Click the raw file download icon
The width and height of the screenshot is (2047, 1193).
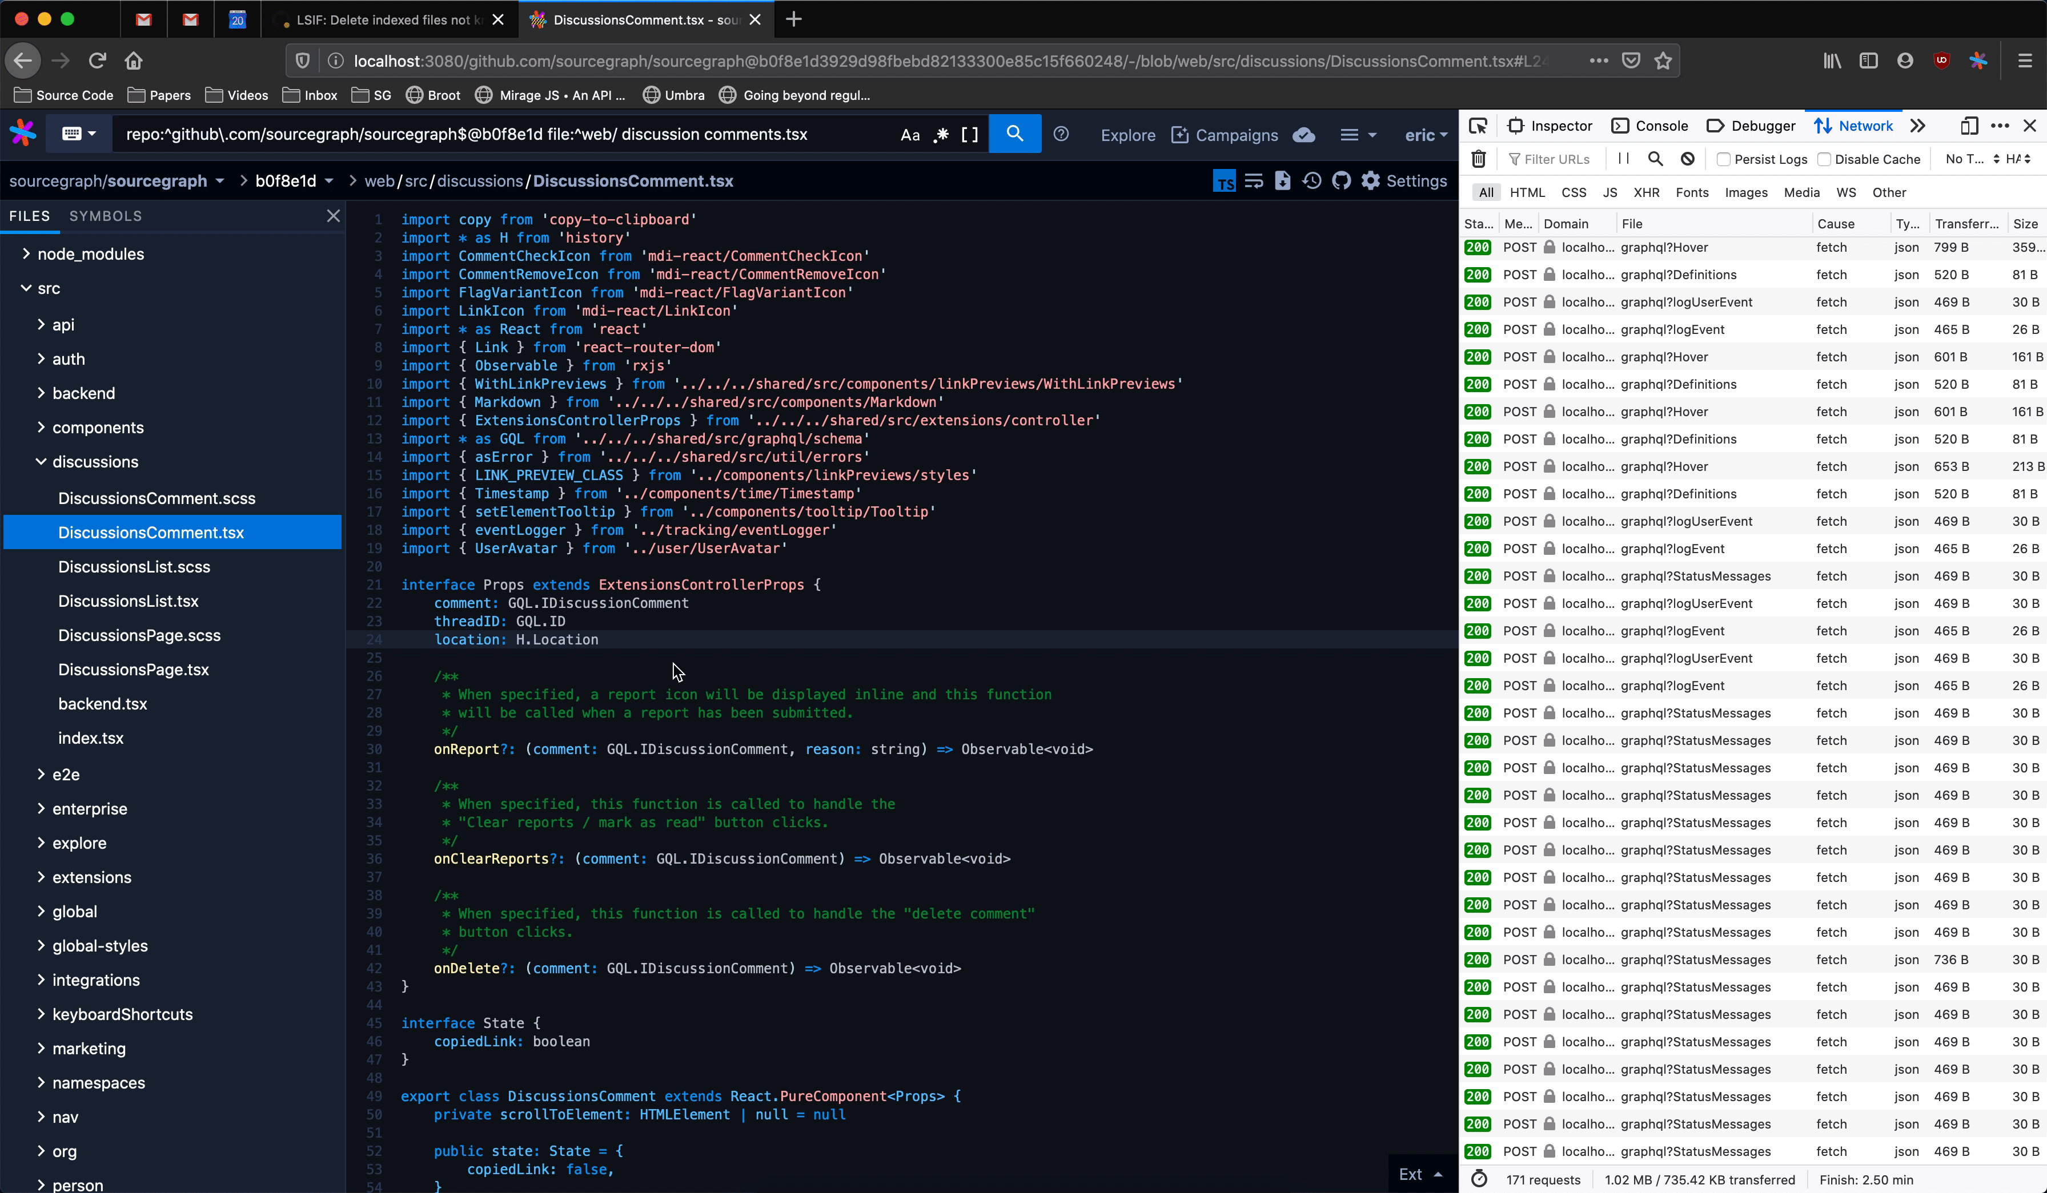coord(1282,181)
